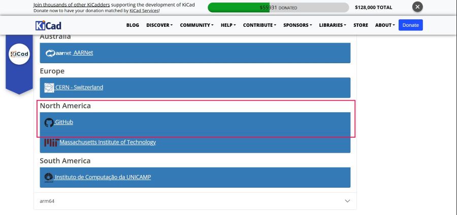The image size is (457, 215).
Task: Expand the About menu
Action: [385, 25]
